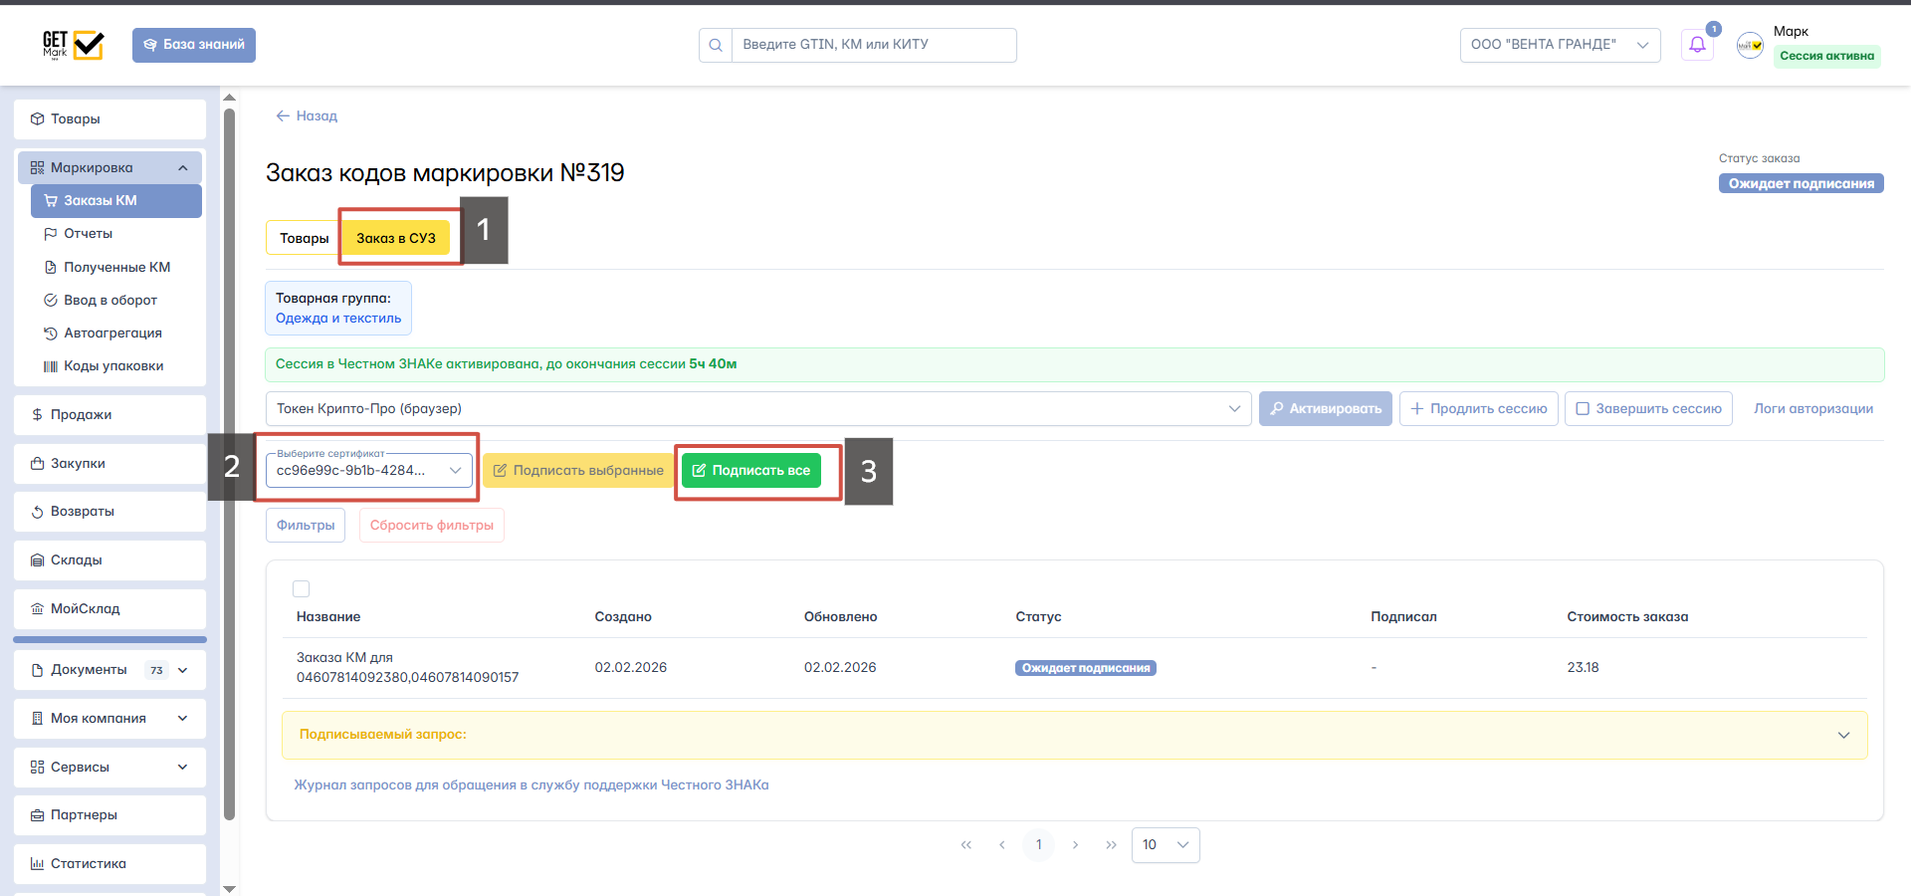1911x896 pixels.
Task: Open the Токен Крипто-Про token dropdown
Action: (x=758, y=409)
